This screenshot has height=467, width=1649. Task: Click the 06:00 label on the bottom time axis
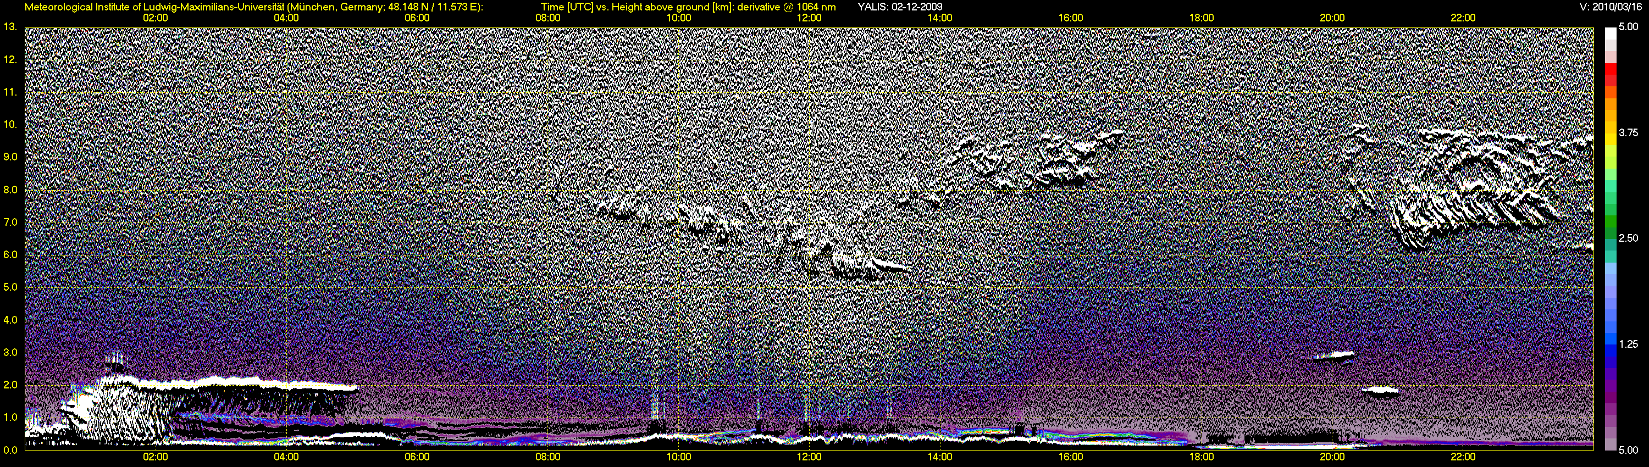pyautogui.click(x=417, y=457)
